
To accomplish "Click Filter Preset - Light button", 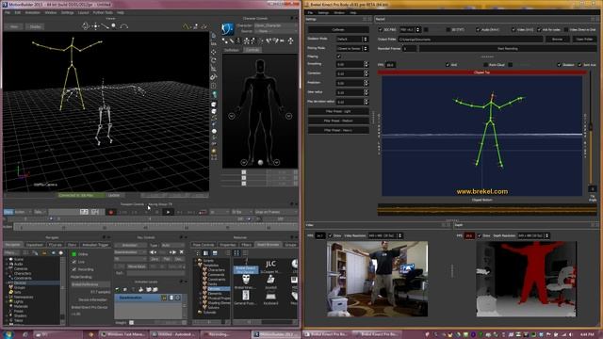I will click(x=338, y=111).
